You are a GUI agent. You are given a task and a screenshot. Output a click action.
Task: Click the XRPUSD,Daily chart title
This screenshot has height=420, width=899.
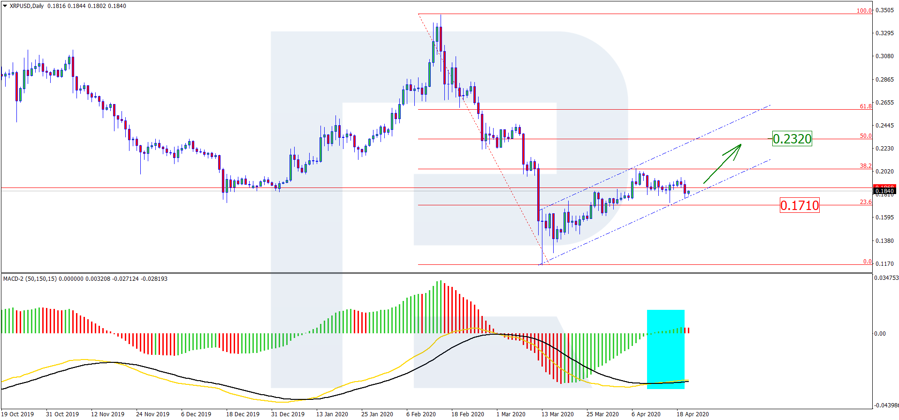click(27, 6)
